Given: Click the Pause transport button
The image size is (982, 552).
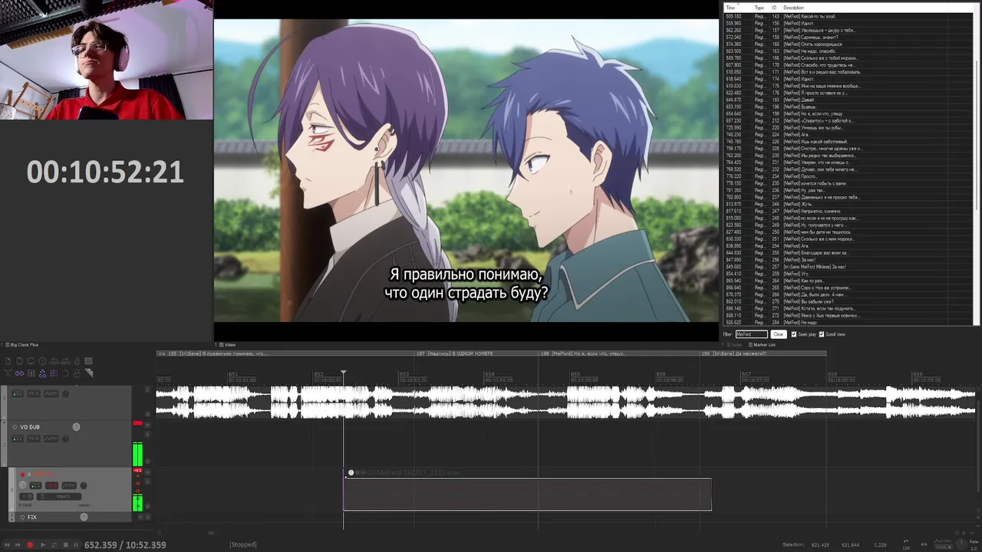Looking at the screenshot, I should [x=76, y=545].
